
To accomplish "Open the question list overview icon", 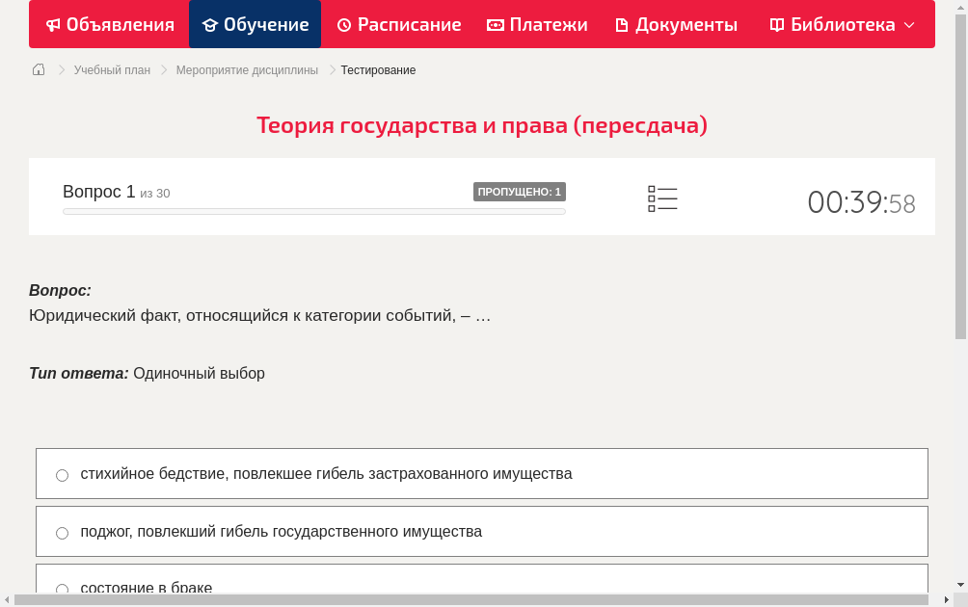I will point(662,198).
